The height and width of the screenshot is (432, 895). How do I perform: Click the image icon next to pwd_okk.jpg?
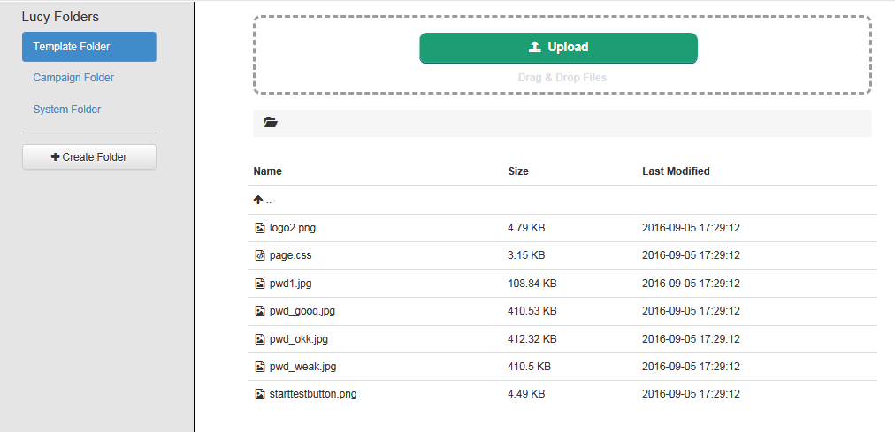pos(260,339)
